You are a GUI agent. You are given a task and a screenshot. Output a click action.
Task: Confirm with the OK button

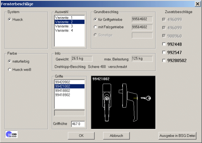81,136
